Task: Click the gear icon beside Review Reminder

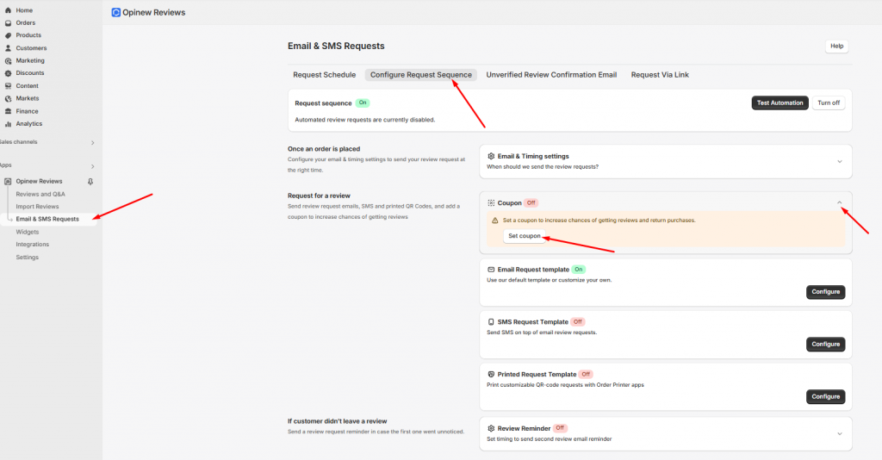Action: (x=491, y=428)
